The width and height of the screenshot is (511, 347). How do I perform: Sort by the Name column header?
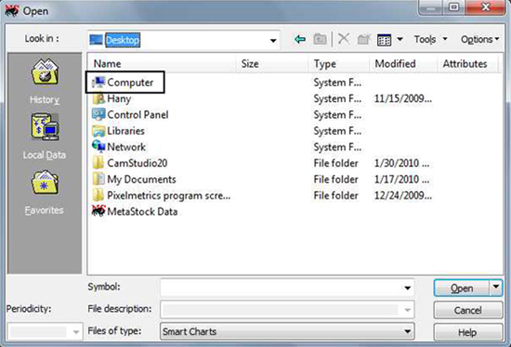tap(163, 64)
